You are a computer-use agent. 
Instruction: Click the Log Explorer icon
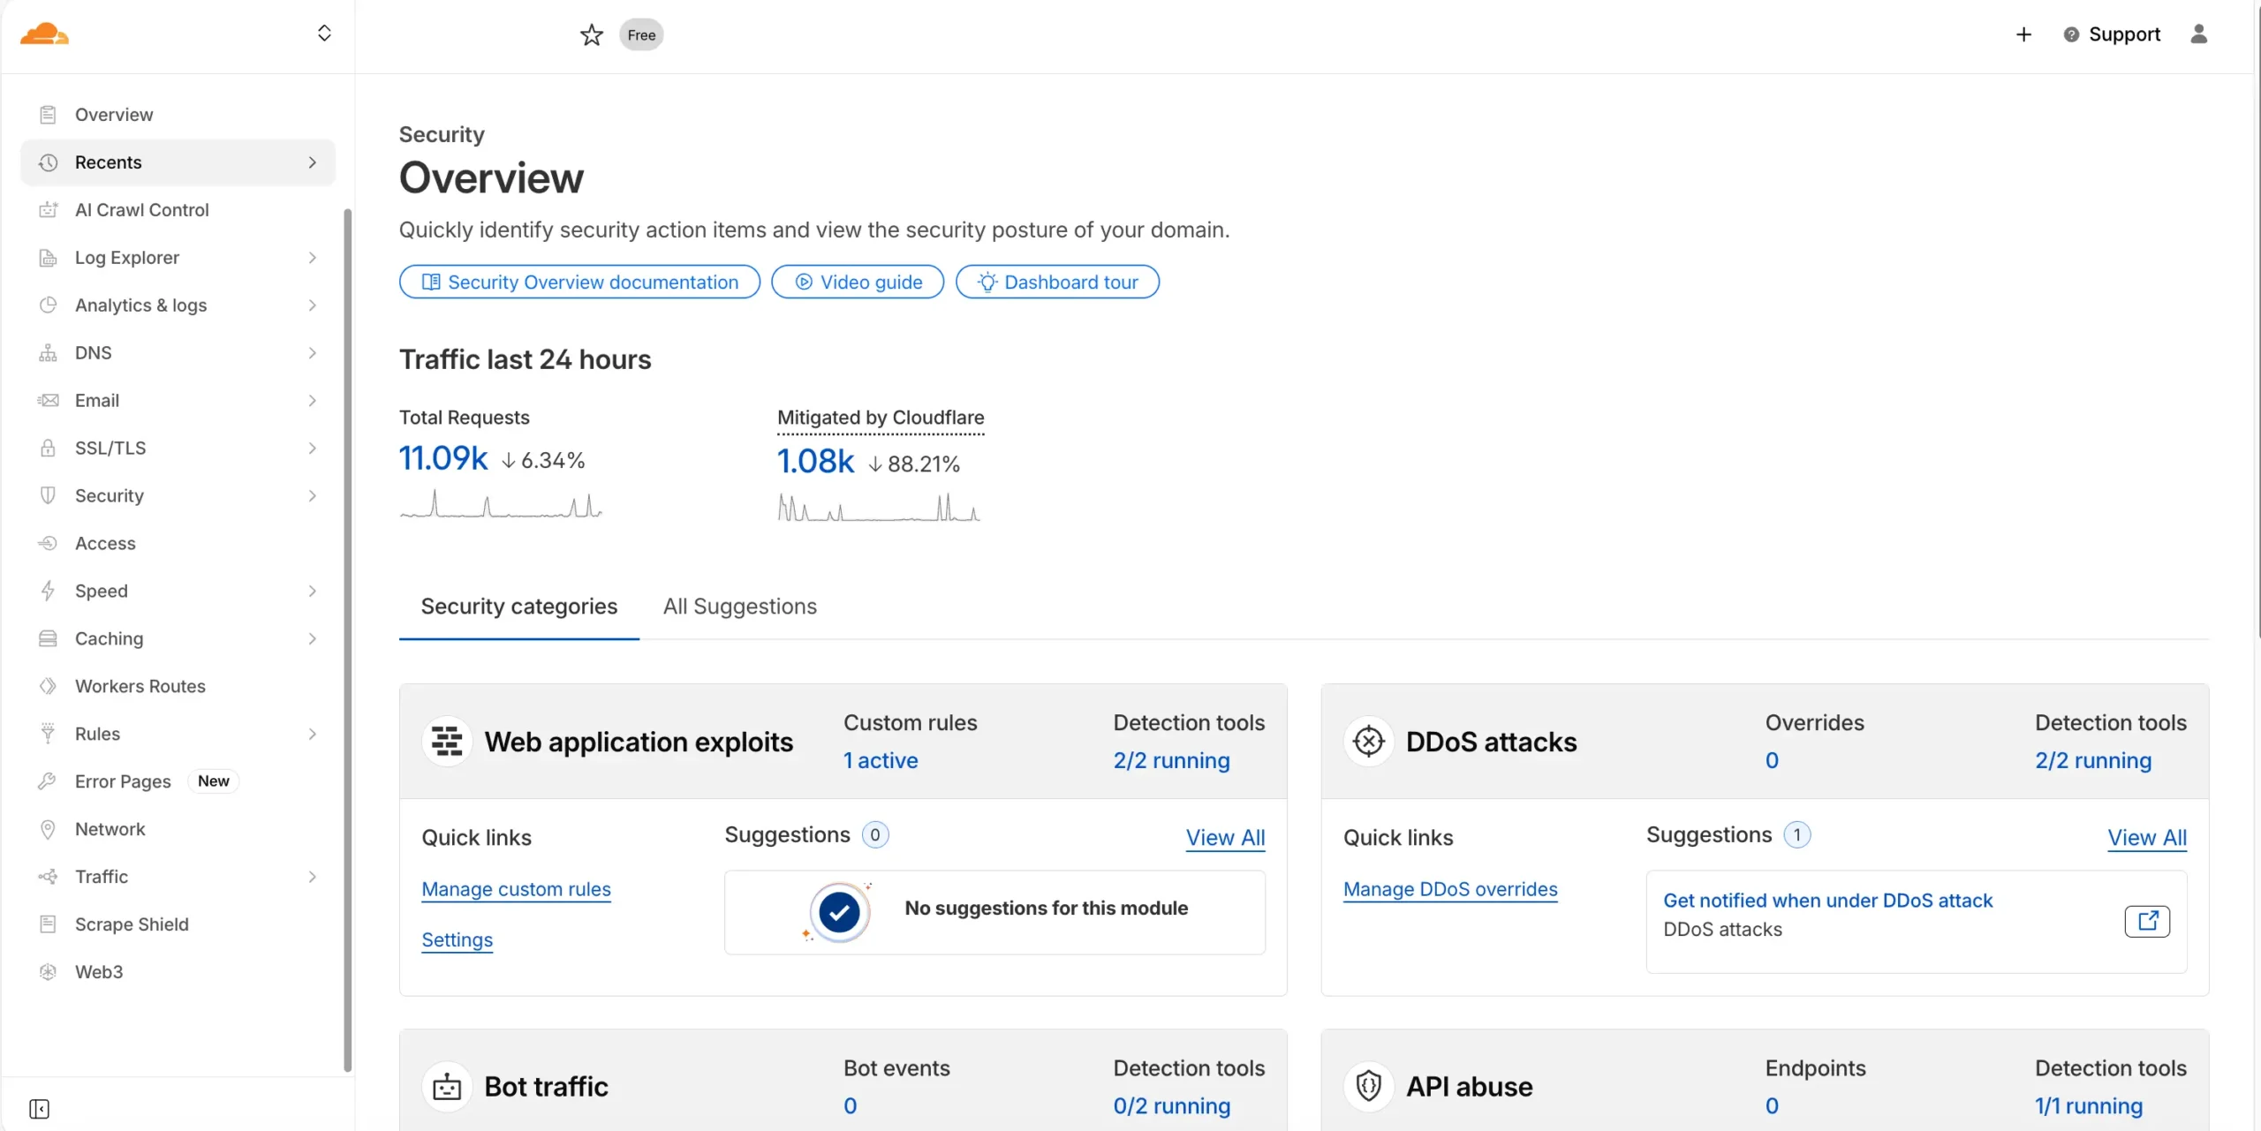click(48, 258)
